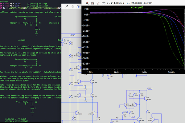185x123 pixels.
Task: Select capacitor C7 in the schematic
Action: click(129, 95)
